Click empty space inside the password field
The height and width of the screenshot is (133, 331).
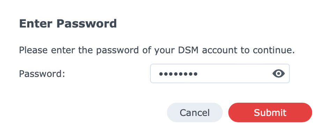pyautogui.click(x=234, y=74)
